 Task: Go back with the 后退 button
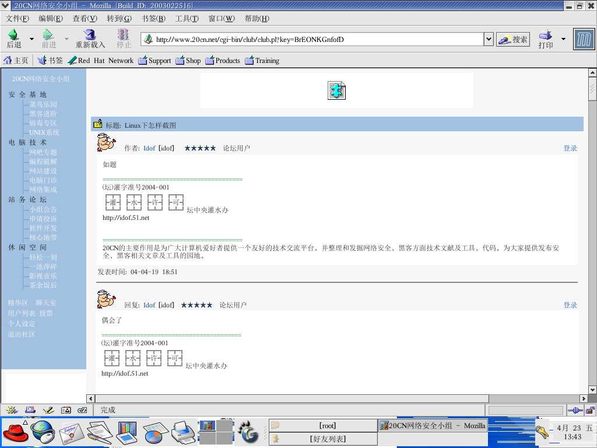pos(14,39)
